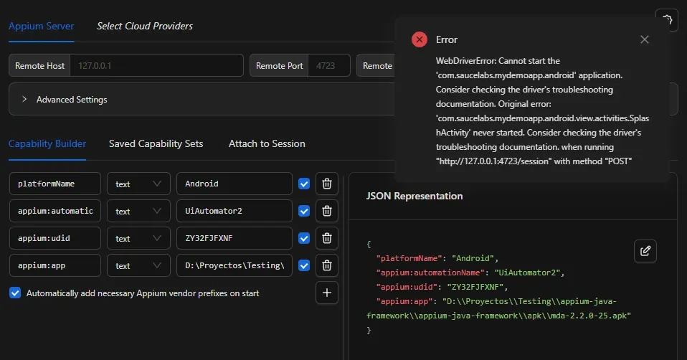Focus the Remote Port input field
This screenshot has height=360, width=687.
tap(329, 65)
